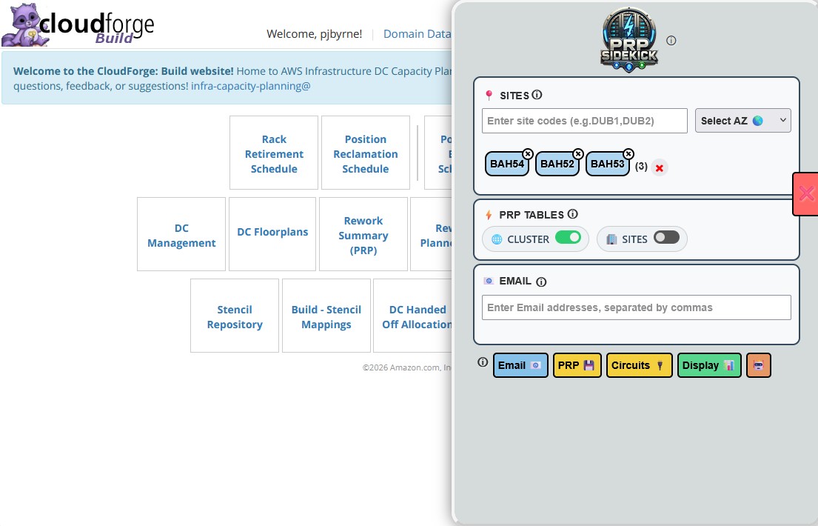Click the info icon next to EMAIL heading
Viewport: 818px width, 526px height.
point(541,282)
